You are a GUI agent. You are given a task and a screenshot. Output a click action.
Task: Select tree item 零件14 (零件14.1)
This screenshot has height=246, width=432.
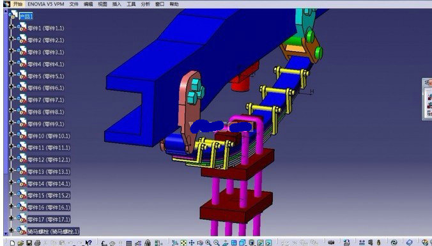point(49,184)
